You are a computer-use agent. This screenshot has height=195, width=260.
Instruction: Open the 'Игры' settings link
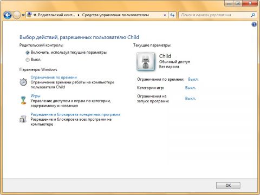coord(35,96)
